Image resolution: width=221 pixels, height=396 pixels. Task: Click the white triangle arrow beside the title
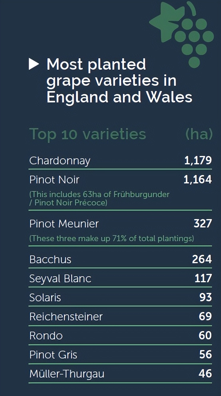tap(34, 64)
